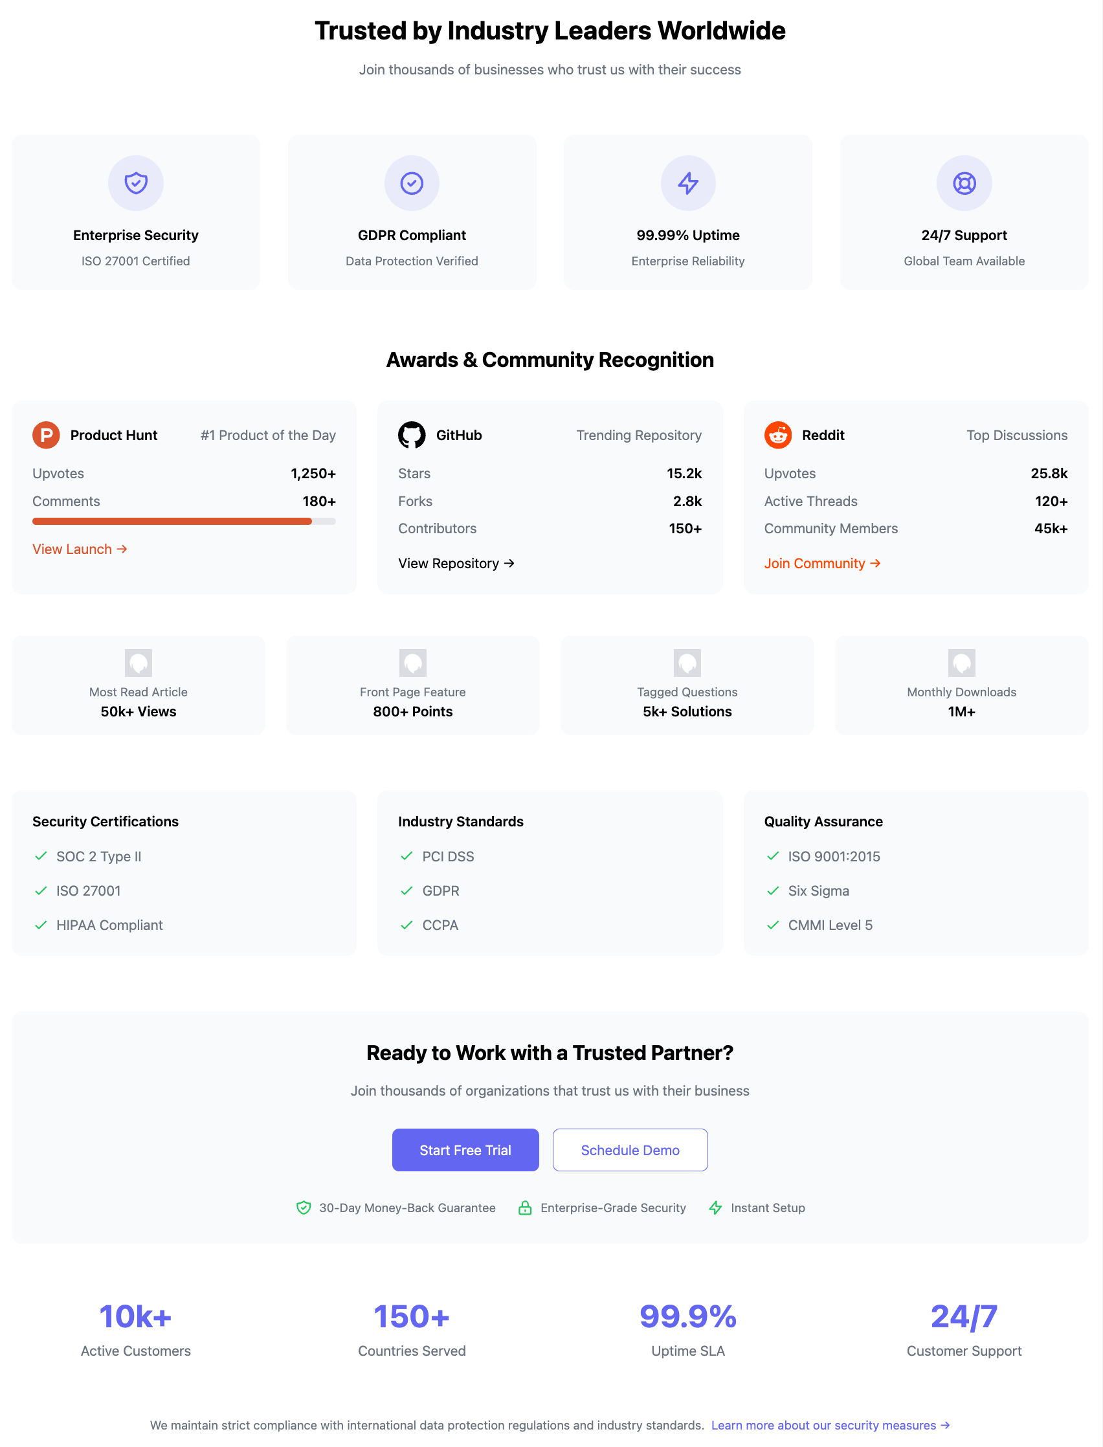Screen dimensions: 1103x1447
Task: Click the checkmark beside CMMI Level 5
Action: point(773,925)
